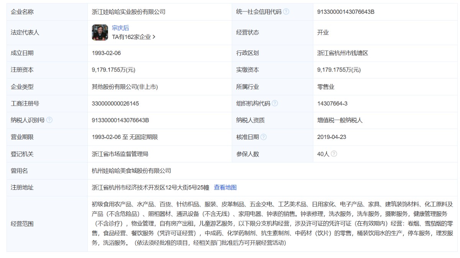
Task: Select the address 浙江省杭州市经济技术开发区12号大街5号25幢
Action: pos(150,188)
